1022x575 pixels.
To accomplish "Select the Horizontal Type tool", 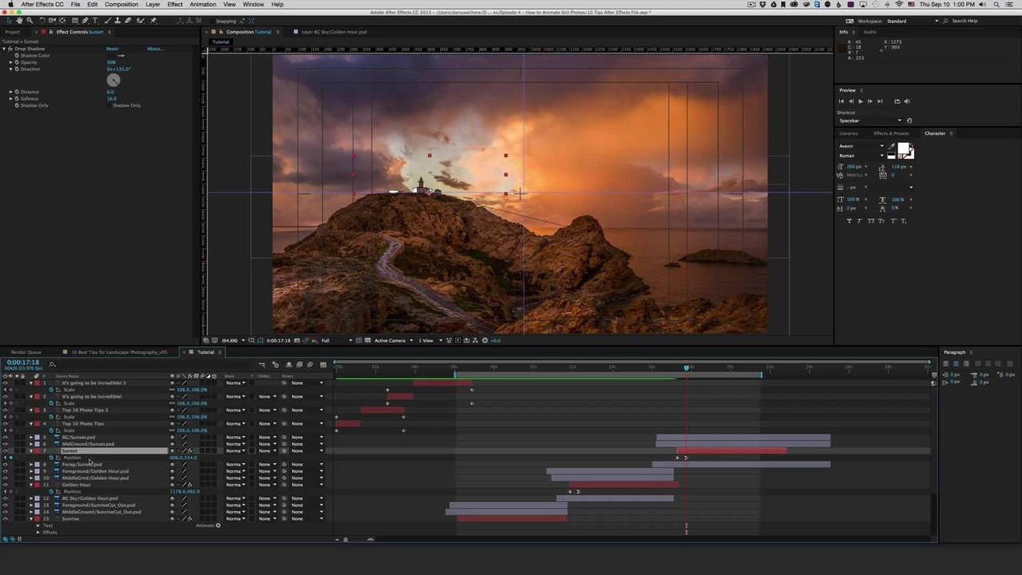I will (x=96, y=21).
